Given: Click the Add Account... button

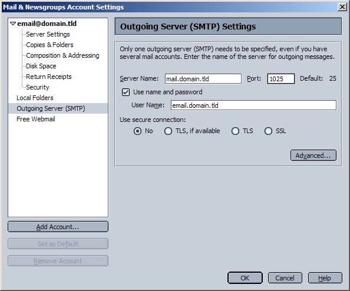Looking at the screenshot, I should click(58, 227).
